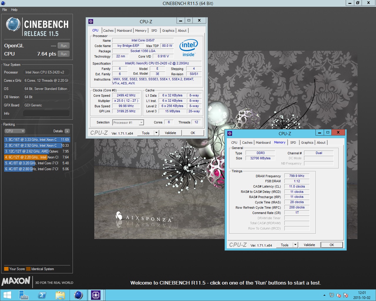Image resolution: width=376 pixels, height=301 pixels.
Task: Click the network tray icon
Action: click(x=332, y=295)
